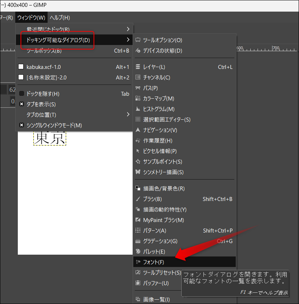Image resolution: width=299 pixels, height=304 pixels.
Task: Click the Undo History (作業履歴) icon
Action: point(138,140)
